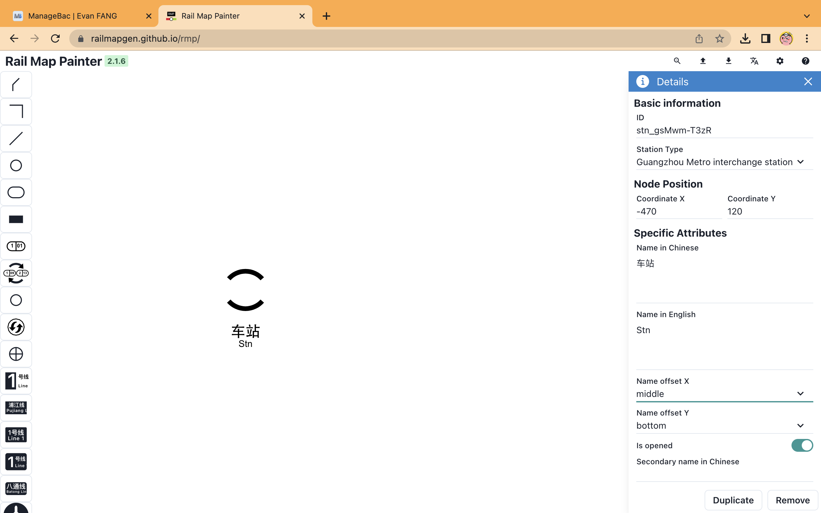Select the perpendicular path line tool

tap(16, 112)
